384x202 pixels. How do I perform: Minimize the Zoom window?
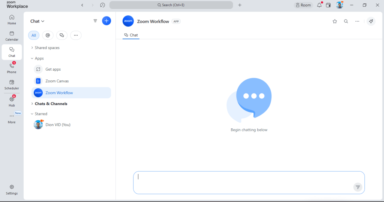coord(352,5)
